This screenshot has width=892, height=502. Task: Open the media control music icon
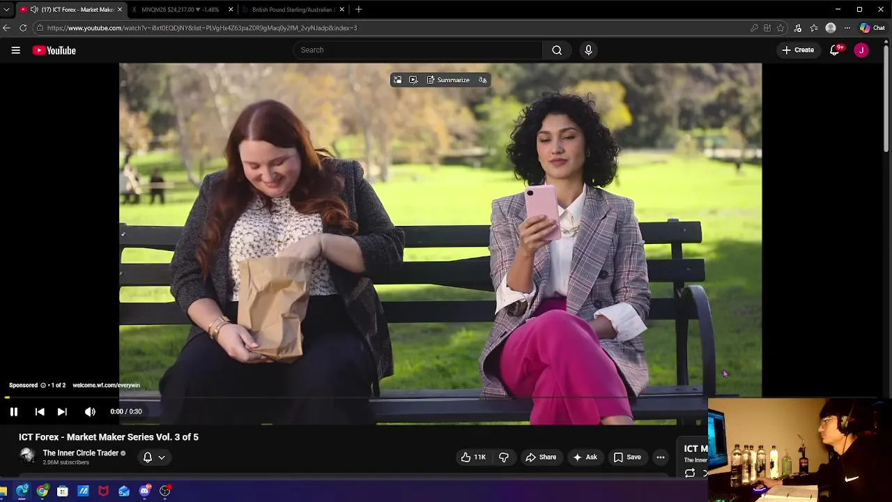coord(798,28)
